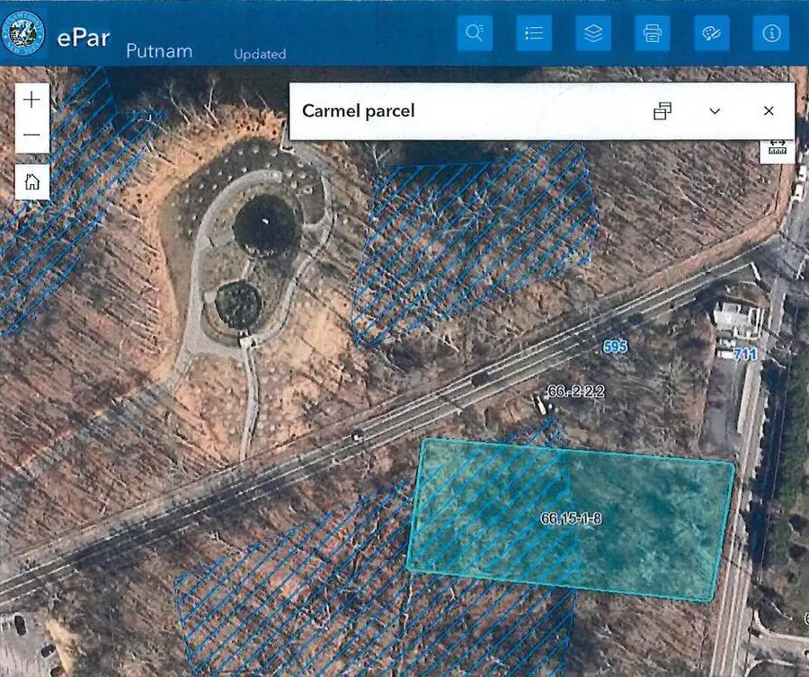Viewport: 809px width, 677px height.
Task: Click address label 711 on map
Action: (745, 355)
